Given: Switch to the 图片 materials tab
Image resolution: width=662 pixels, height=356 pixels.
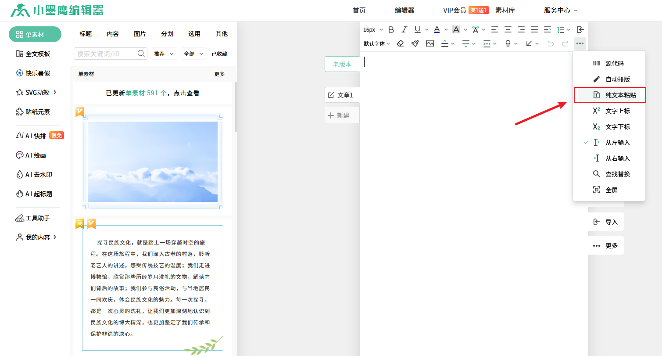Looking at the screenshot, I should click(140, 34).
